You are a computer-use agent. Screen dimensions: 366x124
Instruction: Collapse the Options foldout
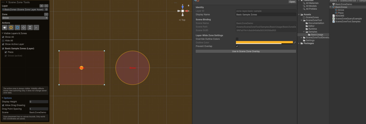point(2,98)
